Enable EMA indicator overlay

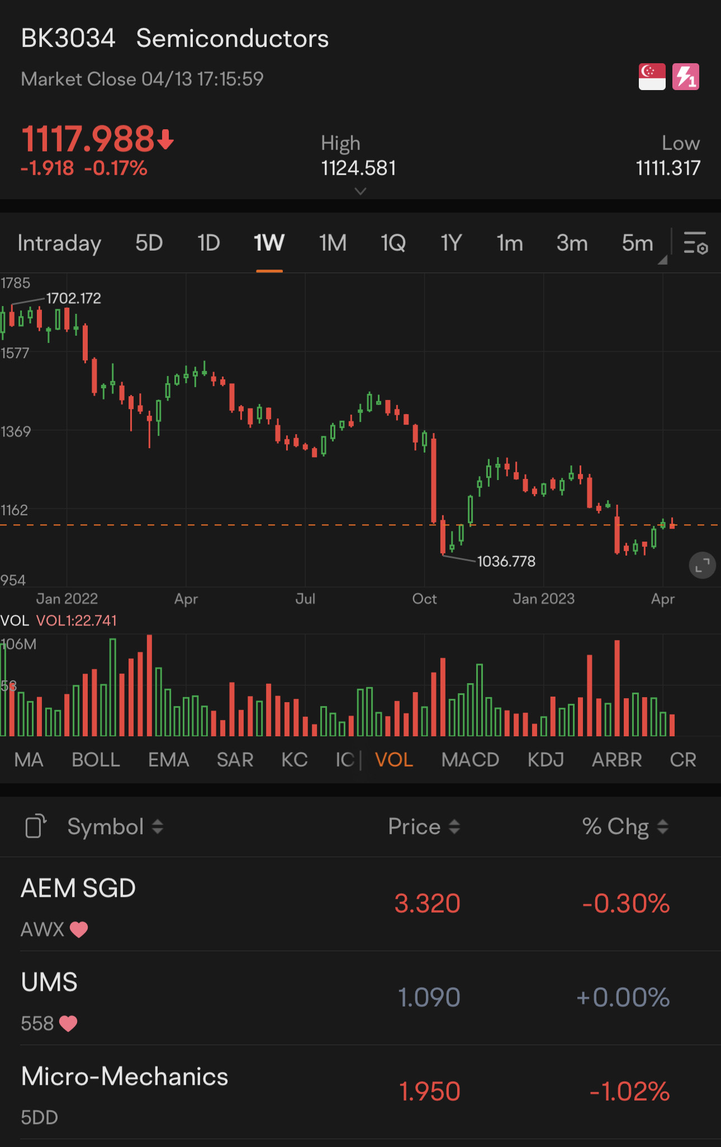[x=168, y=760]
